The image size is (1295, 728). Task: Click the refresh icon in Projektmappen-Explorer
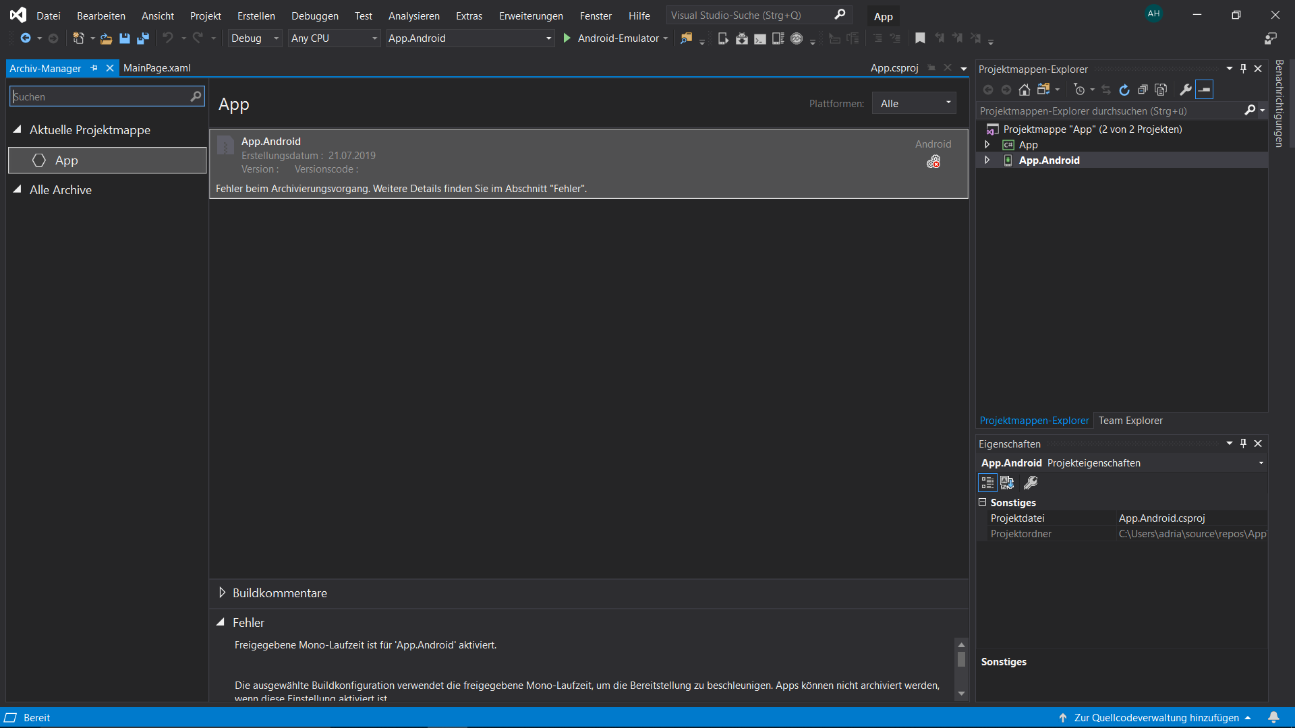(x=1124, y=90)
